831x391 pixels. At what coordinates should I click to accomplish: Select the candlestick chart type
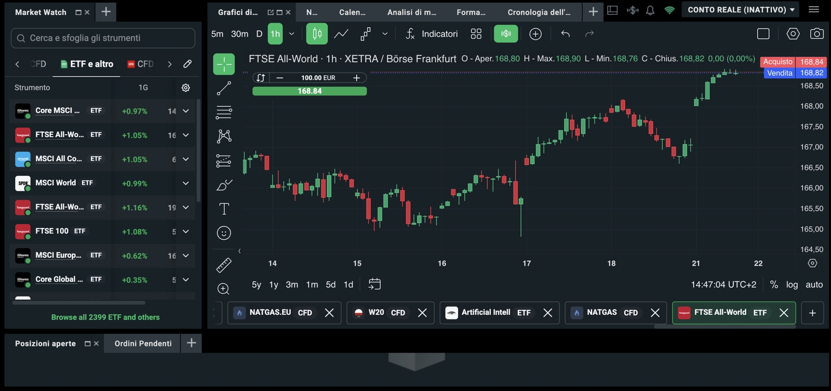[x=317, y=34]
